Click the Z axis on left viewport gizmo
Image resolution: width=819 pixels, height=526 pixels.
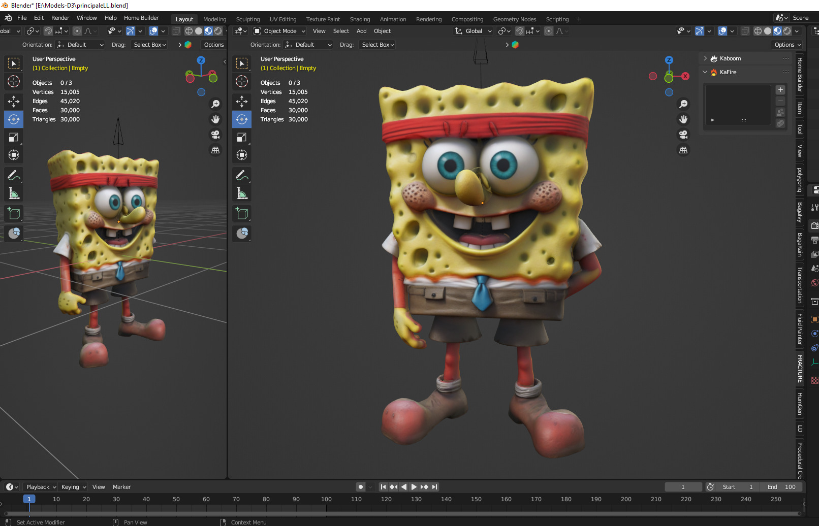201,60
